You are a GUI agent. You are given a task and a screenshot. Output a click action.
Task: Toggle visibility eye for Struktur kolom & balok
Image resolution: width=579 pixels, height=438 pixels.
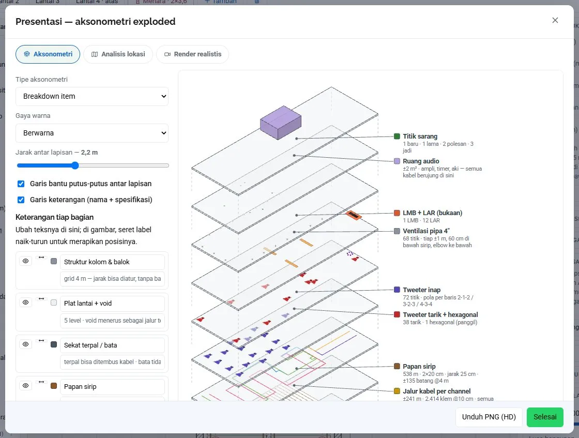25,261
